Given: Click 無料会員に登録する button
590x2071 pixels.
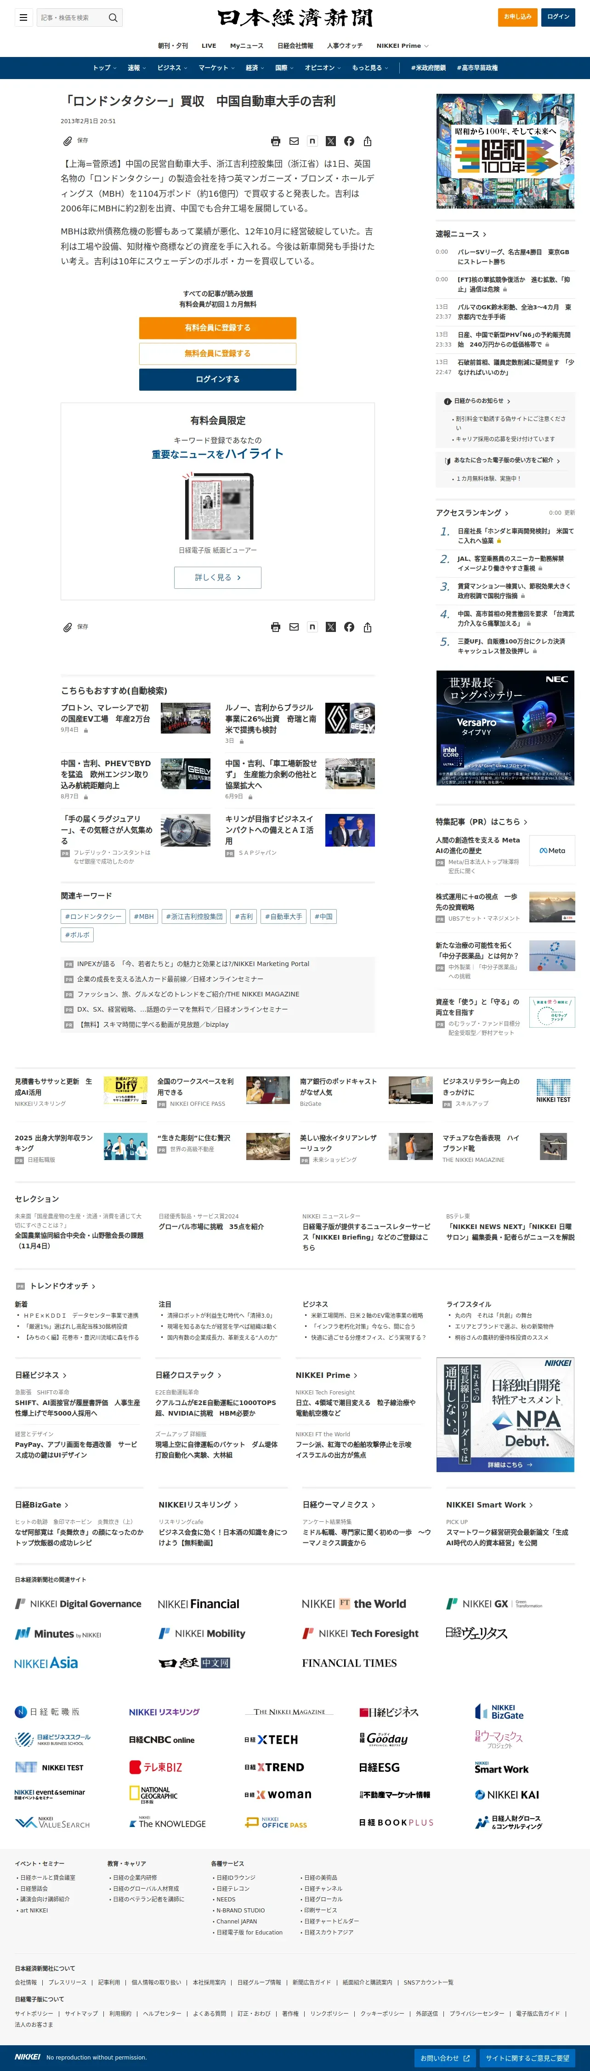Looking at the screenshot, I should (x=218, y=354).
